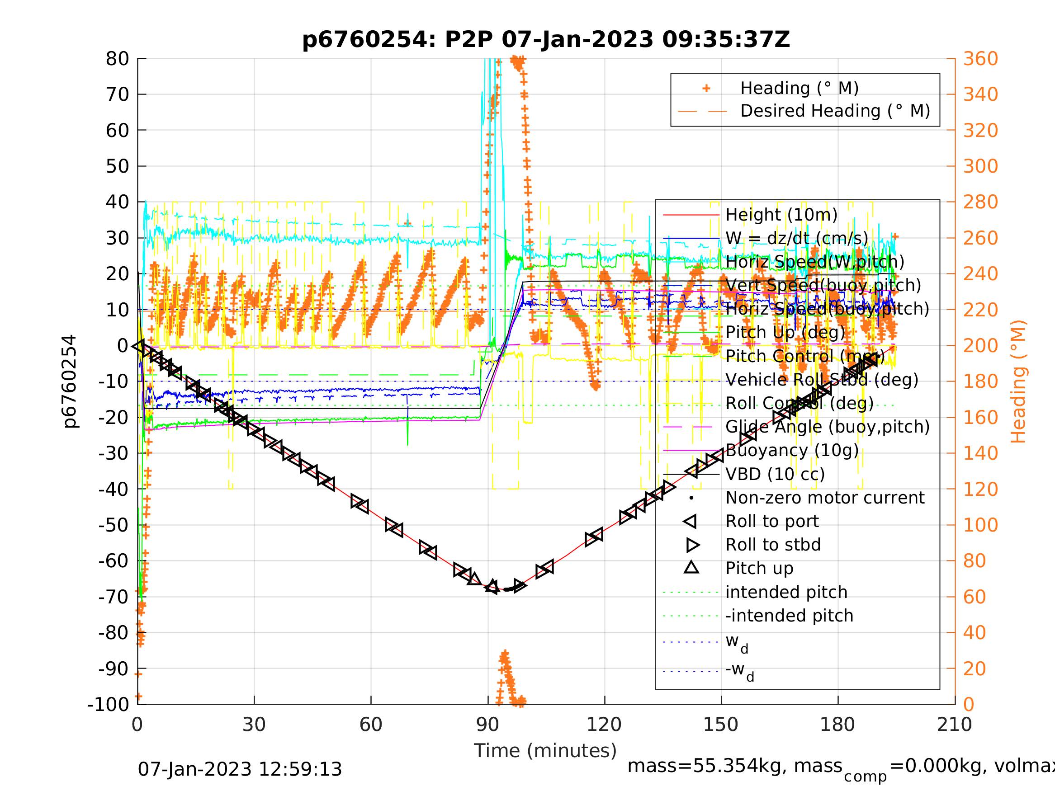1055x791 pixels.
Task: Click the Pitch up triangle legend marker
Action: pyautogui.click(x=691, y=567)
